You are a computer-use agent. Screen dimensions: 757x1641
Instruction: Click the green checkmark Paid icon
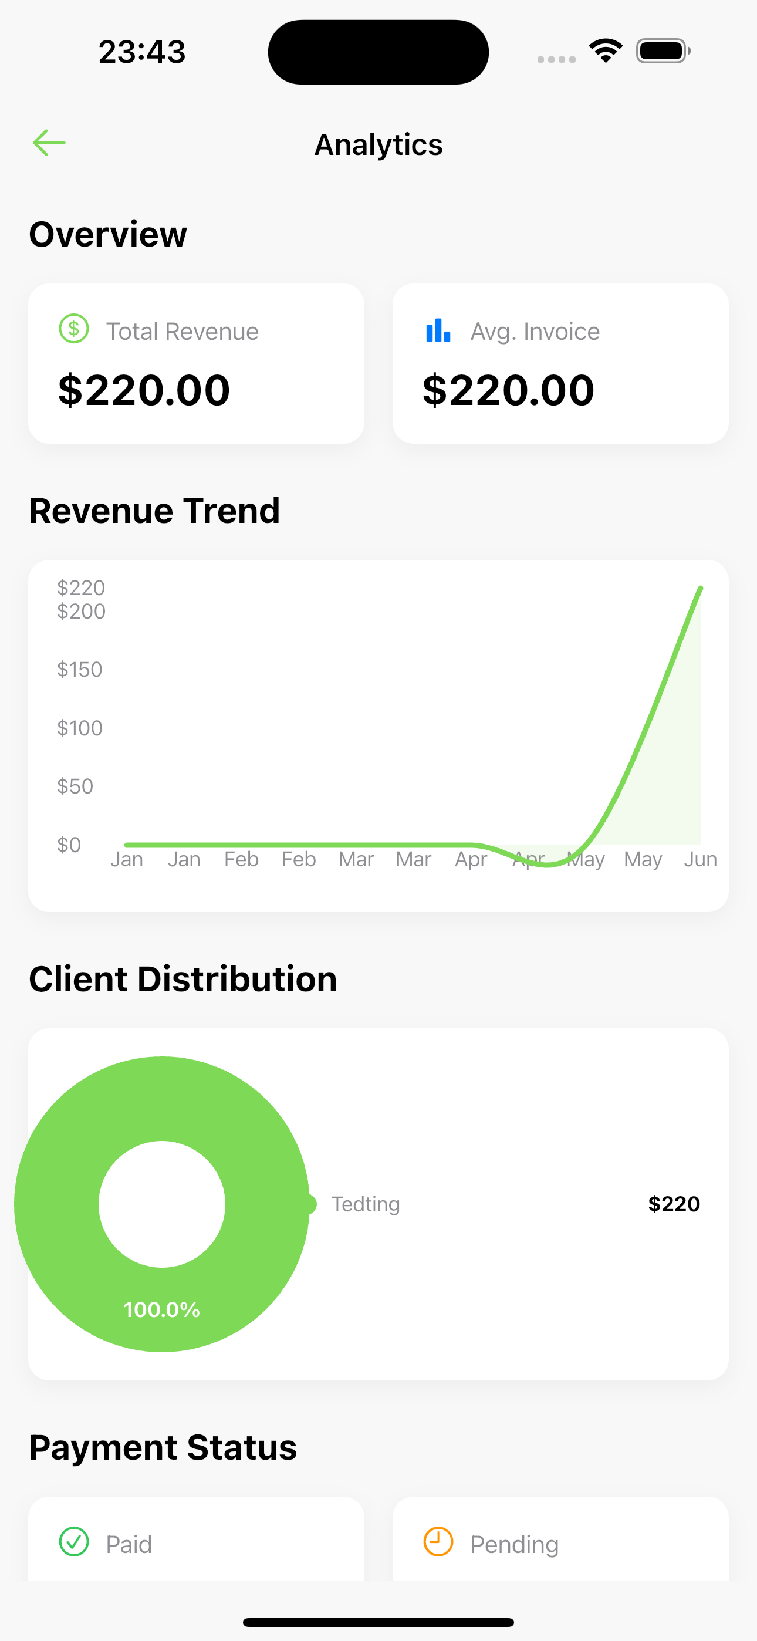(x=74, y=1542)
